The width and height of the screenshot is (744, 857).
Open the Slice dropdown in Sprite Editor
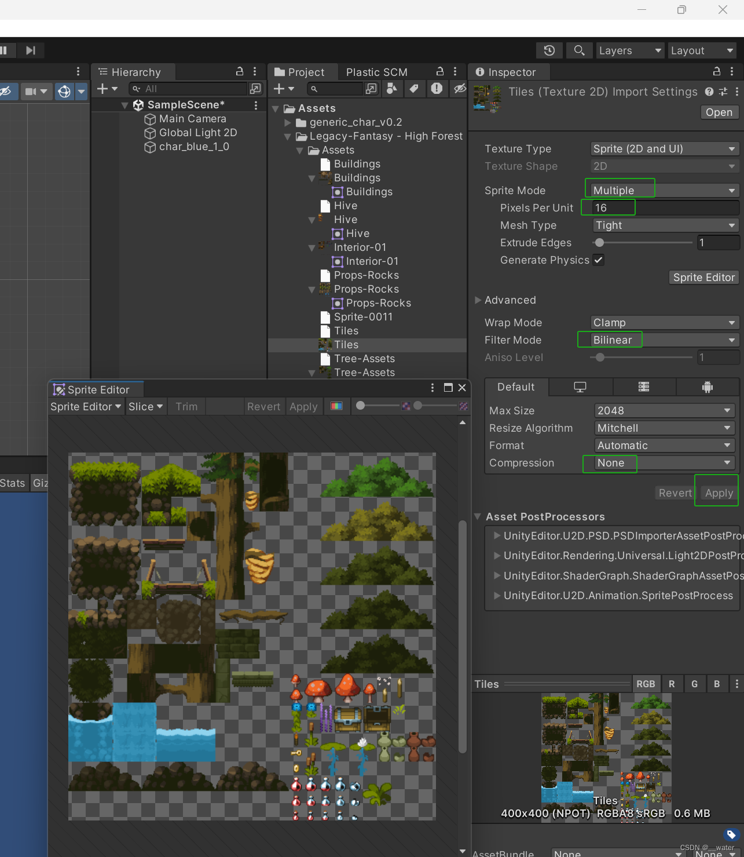coord(146,407)
